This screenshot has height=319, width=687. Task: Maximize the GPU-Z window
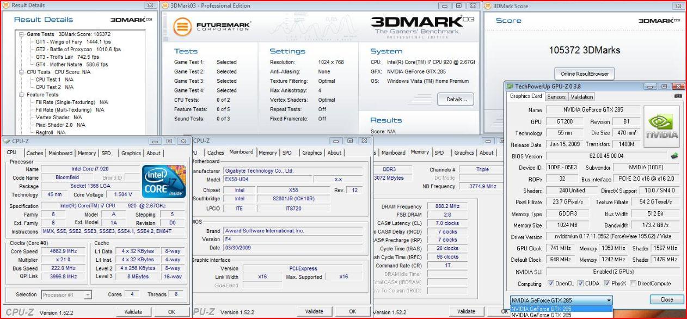[664, 86]
